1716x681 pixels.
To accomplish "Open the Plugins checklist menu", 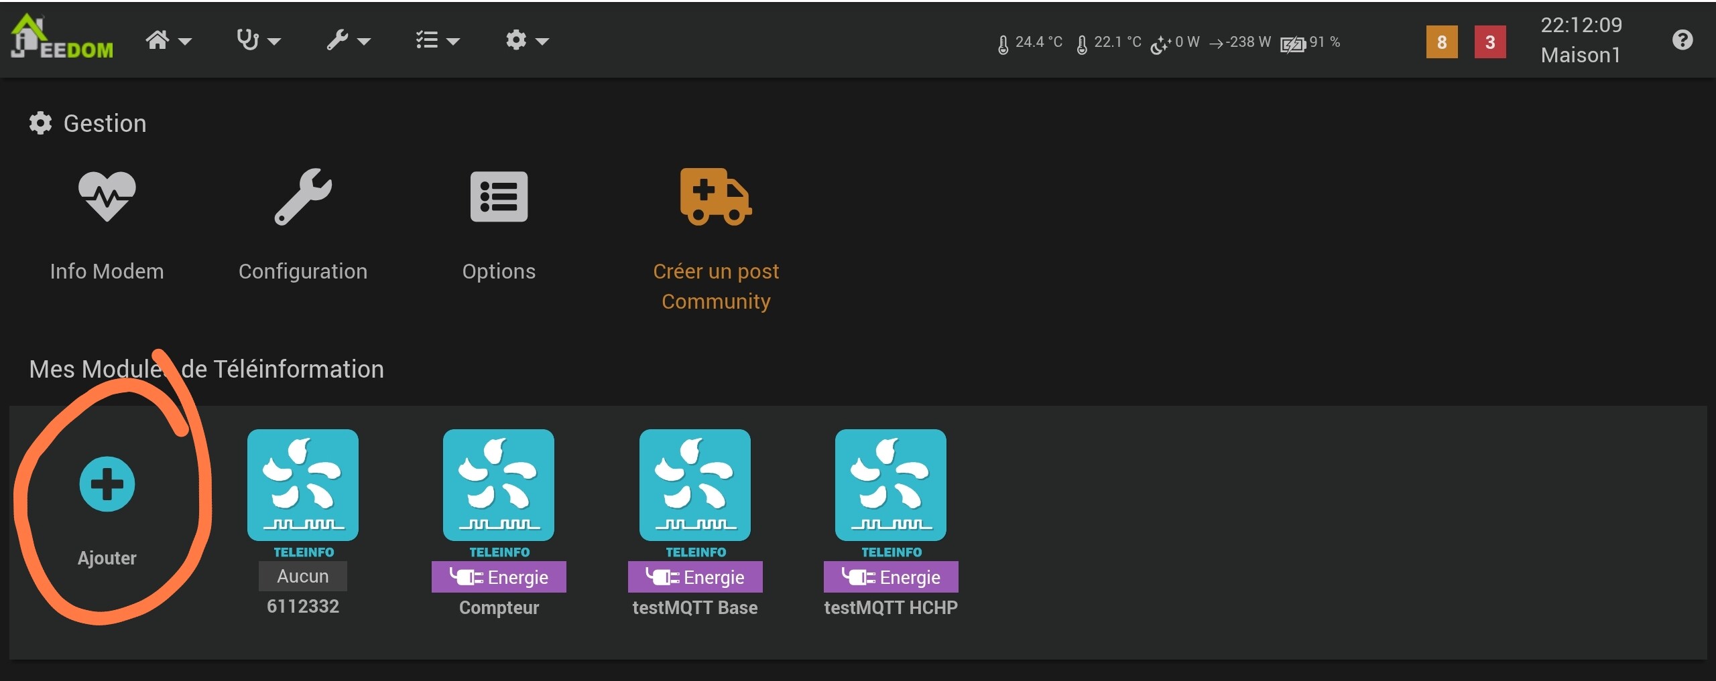I will pyautogui.click(x=437, y=40).
